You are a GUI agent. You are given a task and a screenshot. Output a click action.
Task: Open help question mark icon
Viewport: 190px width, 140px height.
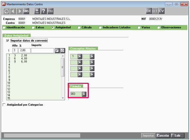tap(44, 11)
